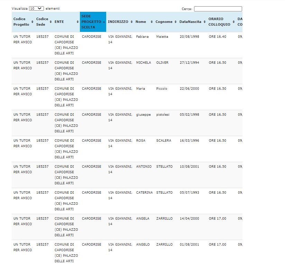Click CATERINA in the Nome column

pos(144,193)
